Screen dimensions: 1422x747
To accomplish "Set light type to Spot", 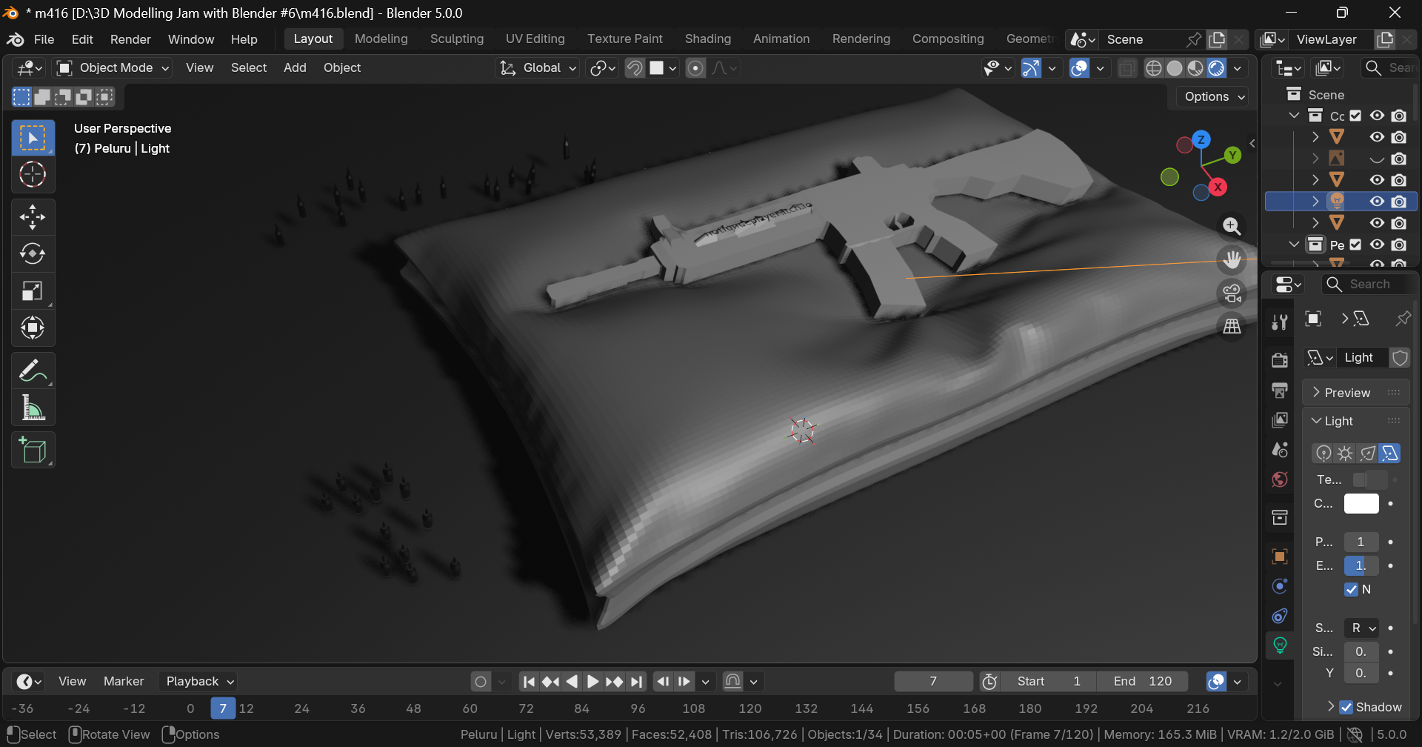I will [x=1367, y=453].
